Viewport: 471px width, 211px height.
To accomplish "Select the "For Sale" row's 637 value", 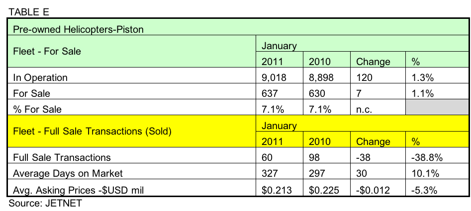I will 269,93.
